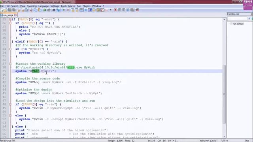Open the Window menu
Screen dimensions: 253x142
[x=96, y=6]
